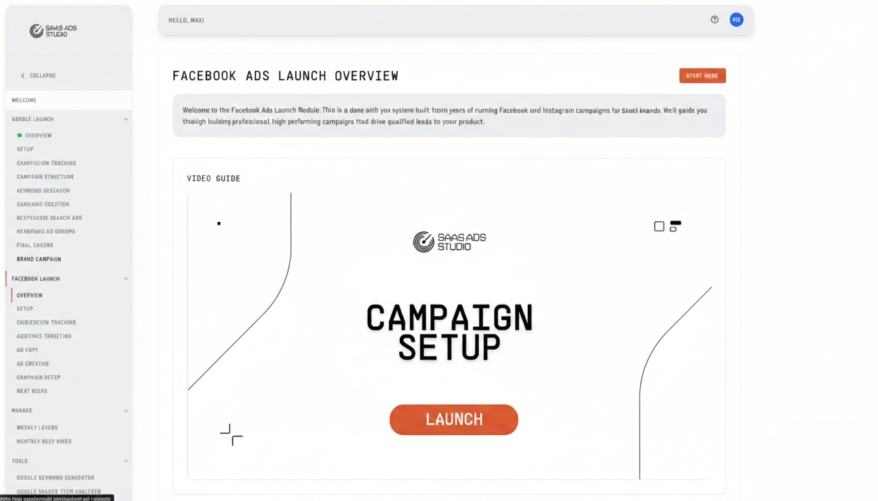878x501 pixels.
Task: Collapse the Facebook Launch section
Action: point(125,278)
